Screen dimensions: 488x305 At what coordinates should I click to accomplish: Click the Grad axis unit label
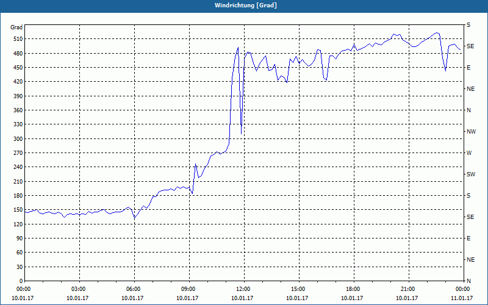coord(16,27)
